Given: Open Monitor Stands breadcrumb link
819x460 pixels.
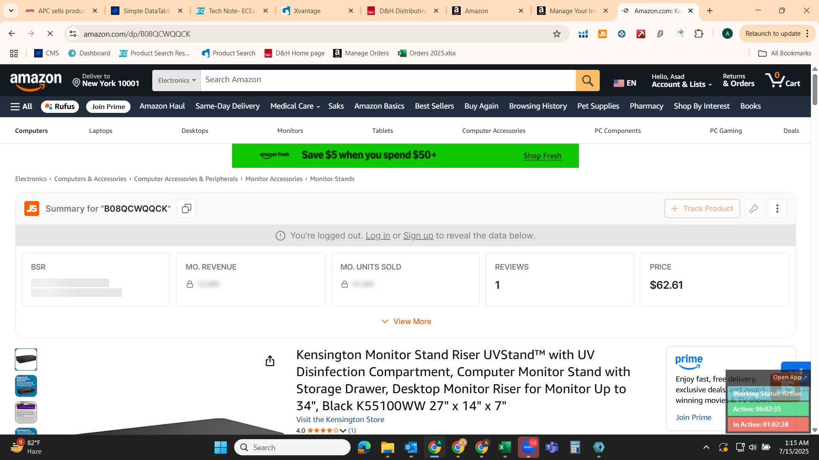Looking at the screenshot, I should 332,179.
